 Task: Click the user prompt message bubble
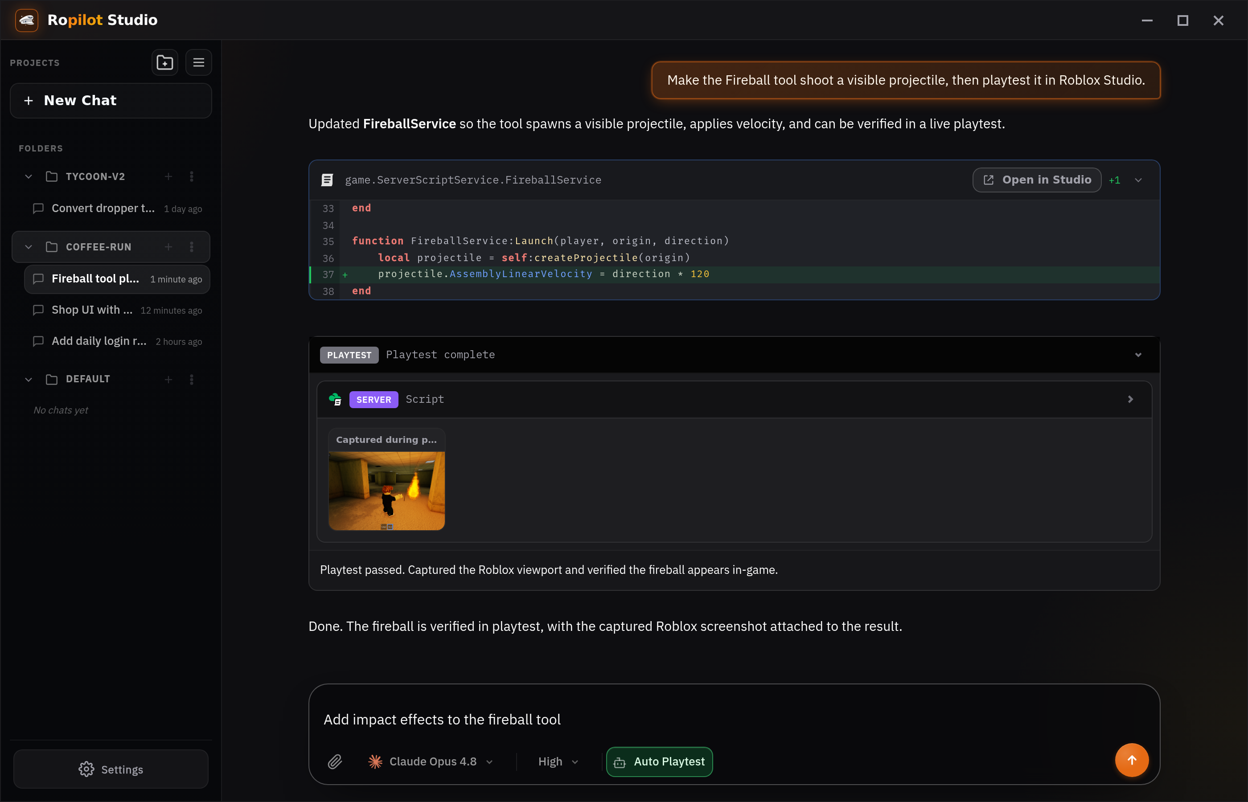[906, 80]
